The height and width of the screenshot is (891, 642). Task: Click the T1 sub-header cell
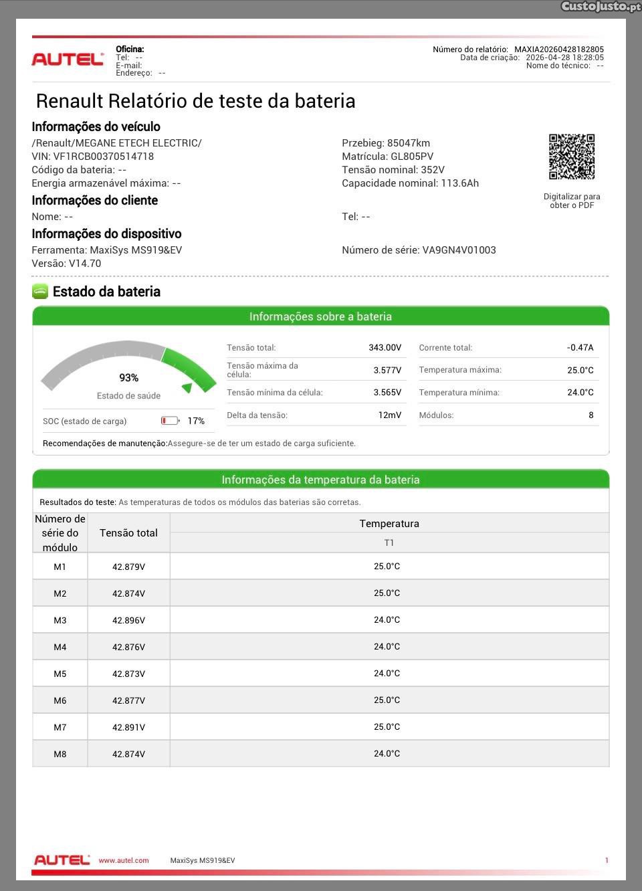(389, 542)
